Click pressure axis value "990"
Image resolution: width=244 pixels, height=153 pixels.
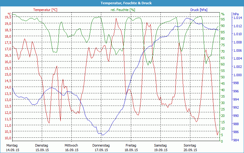click(x=236, y=116)
